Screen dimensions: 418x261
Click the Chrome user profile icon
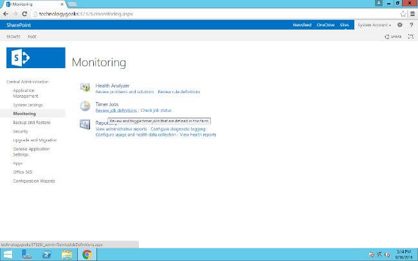click(379, 3)
